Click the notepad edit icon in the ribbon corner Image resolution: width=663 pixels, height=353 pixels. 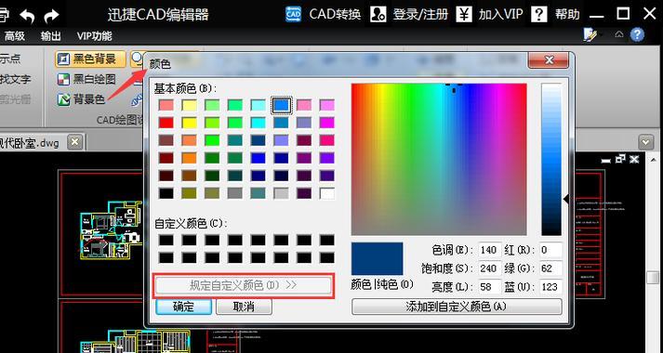pos(590,34)
